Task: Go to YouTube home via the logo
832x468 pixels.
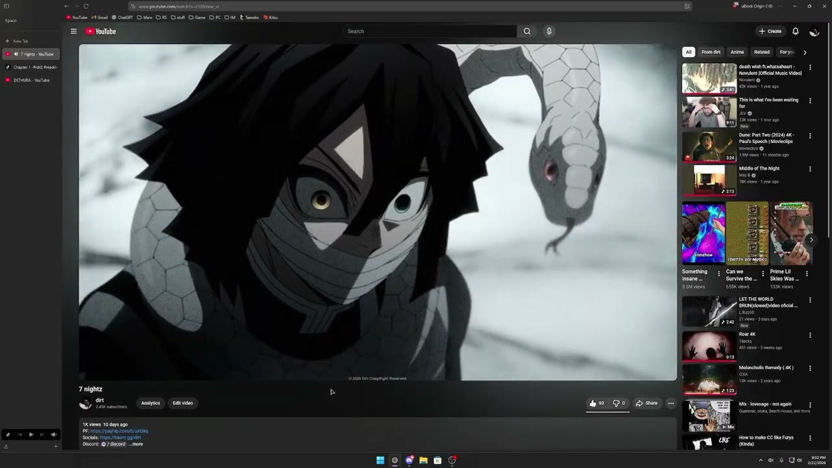Action: click(100, 31)
